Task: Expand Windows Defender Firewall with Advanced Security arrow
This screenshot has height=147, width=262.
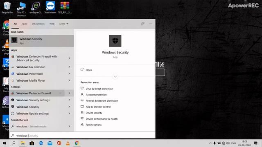Action: coord(69,58)
